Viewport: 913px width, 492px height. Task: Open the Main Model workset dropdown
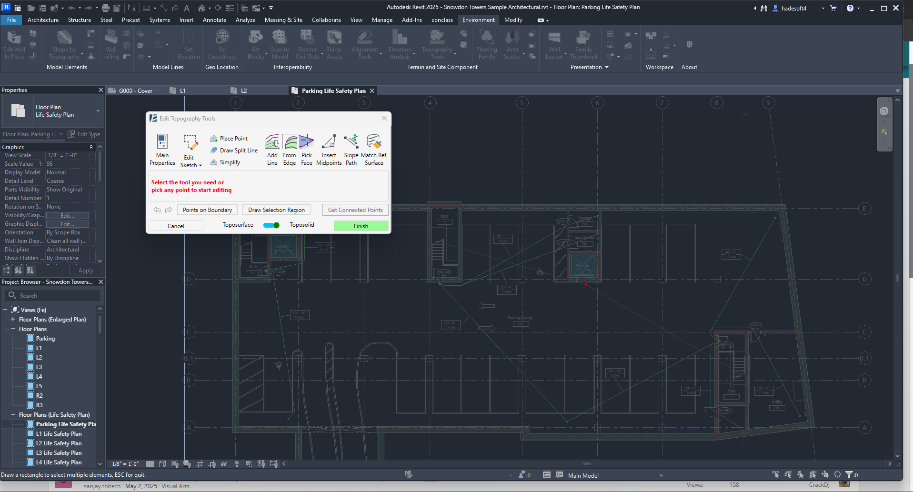[x=661, y=475]
